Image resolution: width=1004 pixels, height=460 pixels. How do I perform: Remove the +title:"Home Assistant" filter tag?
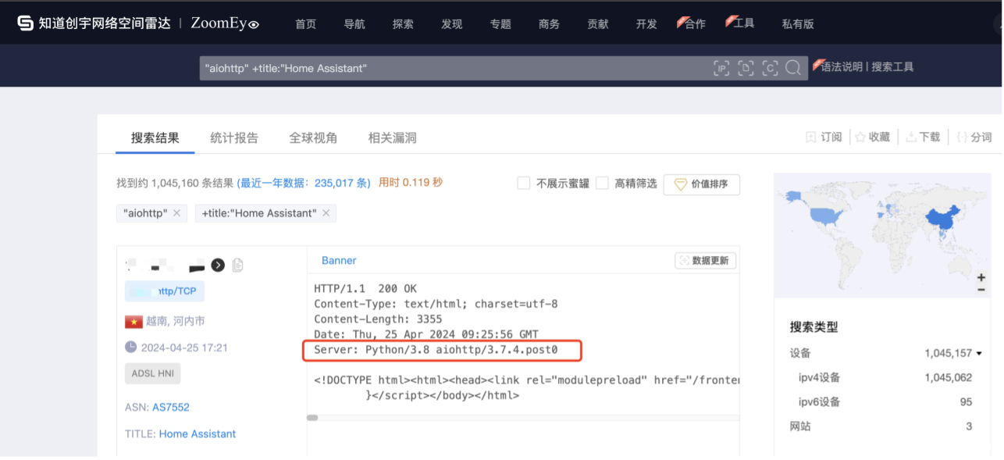pyautogui.click(x=326, y=213)
